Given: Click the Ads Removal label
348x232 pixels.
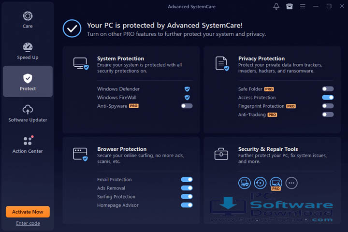Looking at the screenshot, I should 111,188.
